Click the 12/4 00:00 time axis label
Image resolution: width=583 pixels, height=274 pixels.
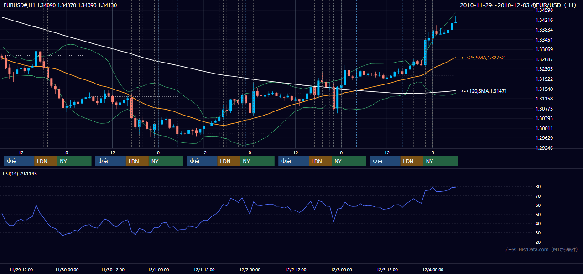coord(432,269)
